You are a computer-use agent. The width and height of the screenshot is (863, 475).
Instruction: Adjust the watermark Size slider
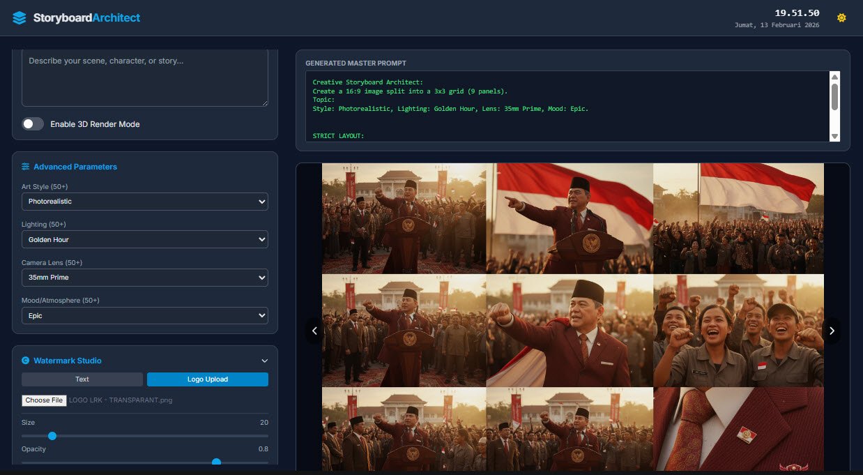coord(145,436)
